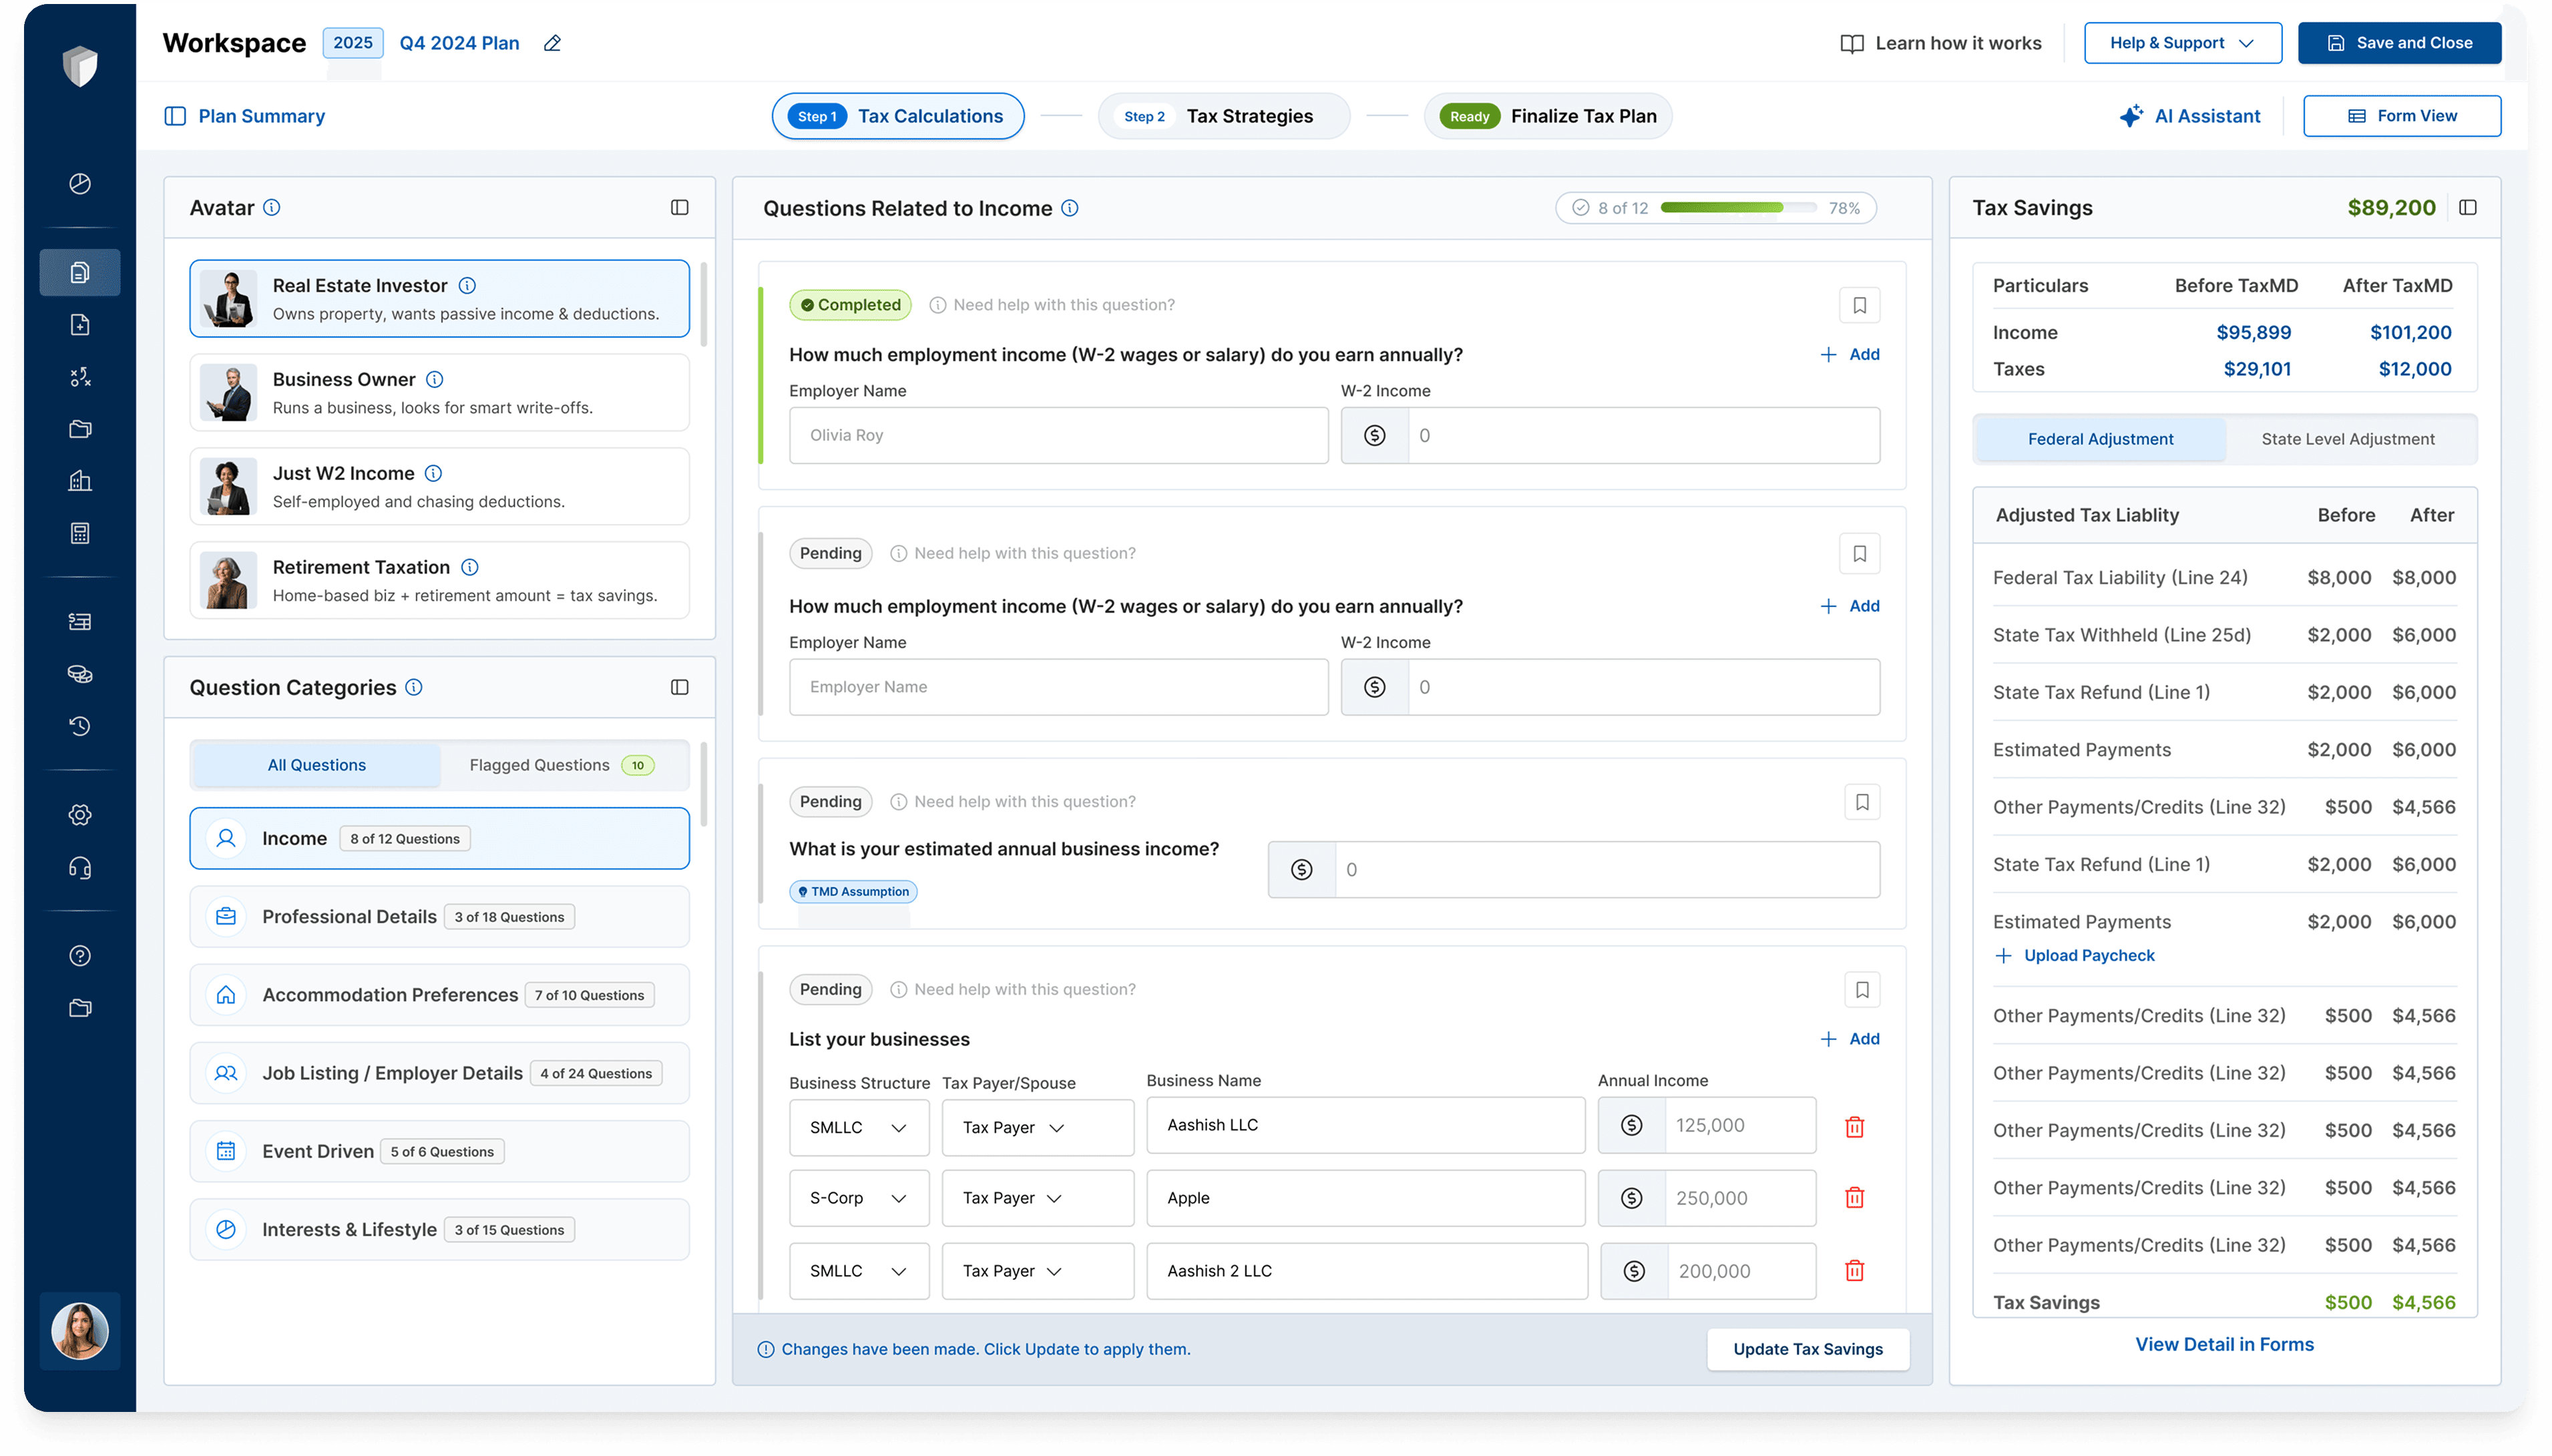Click the pencil edit icon beside Q4 2024 Plan
Viewport: 2552px width, 1456px height.
[552, 43]
